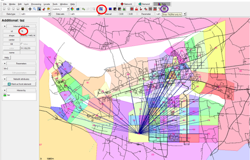Click the zoom magnifier icon in toolbar
This screenshot has width=250, height=160.
[x=35, y=8]
